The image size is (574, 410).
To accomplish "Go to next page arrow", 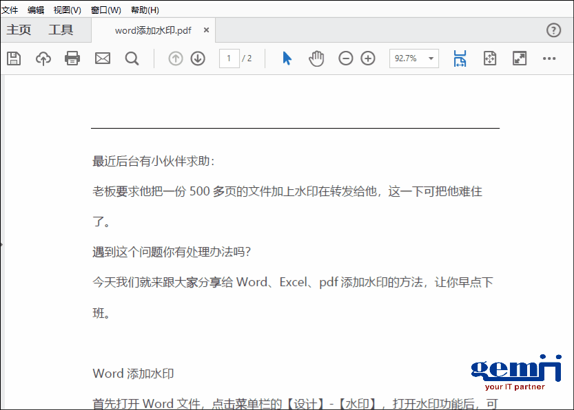I will (x=198, y=58).
